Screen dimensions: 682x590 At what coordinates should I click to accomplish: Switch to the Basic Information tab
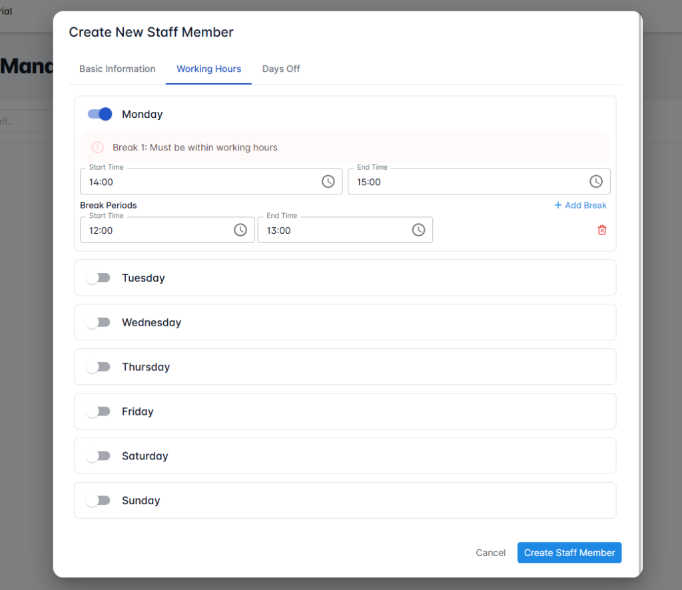[x=117, y=69]
